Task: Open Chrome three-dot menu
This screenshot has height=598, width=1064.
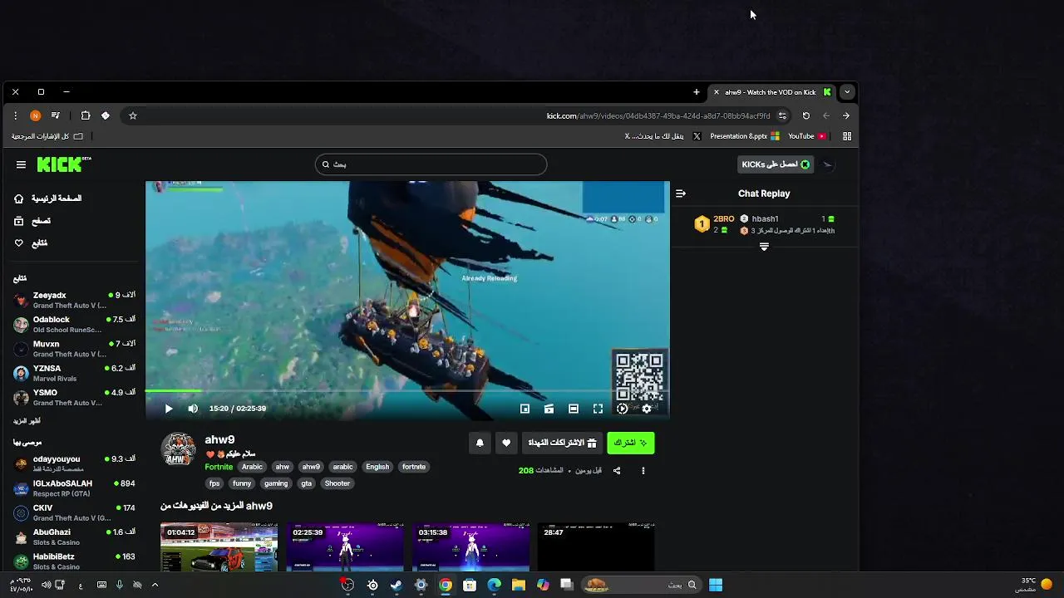Action: [15, 115]
